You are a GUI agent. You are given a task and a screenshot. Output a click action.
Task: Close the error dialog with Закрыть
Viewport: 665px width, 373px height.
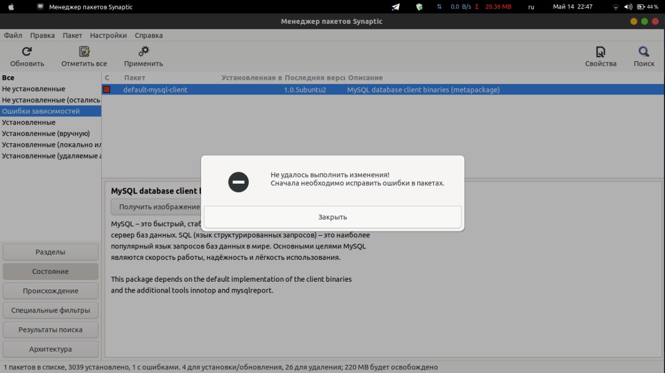332,217
